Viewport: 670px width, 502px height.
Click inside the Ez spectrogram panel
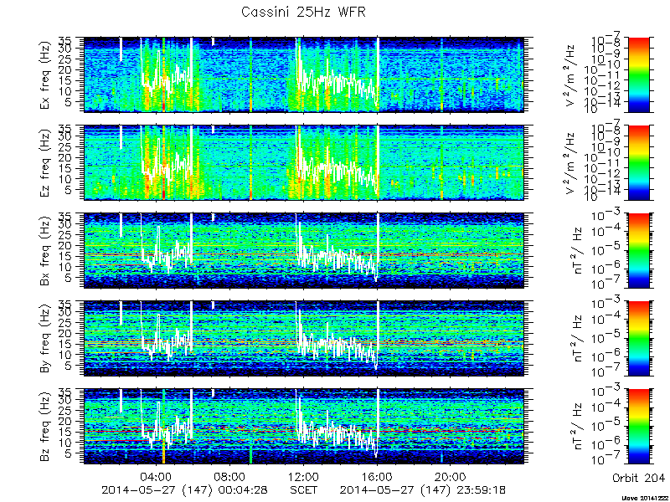[304, 162]
